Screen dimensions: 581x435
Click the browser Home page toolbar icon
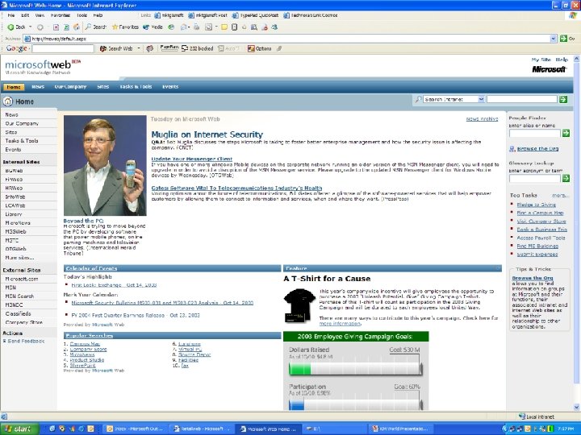[77, 27]
